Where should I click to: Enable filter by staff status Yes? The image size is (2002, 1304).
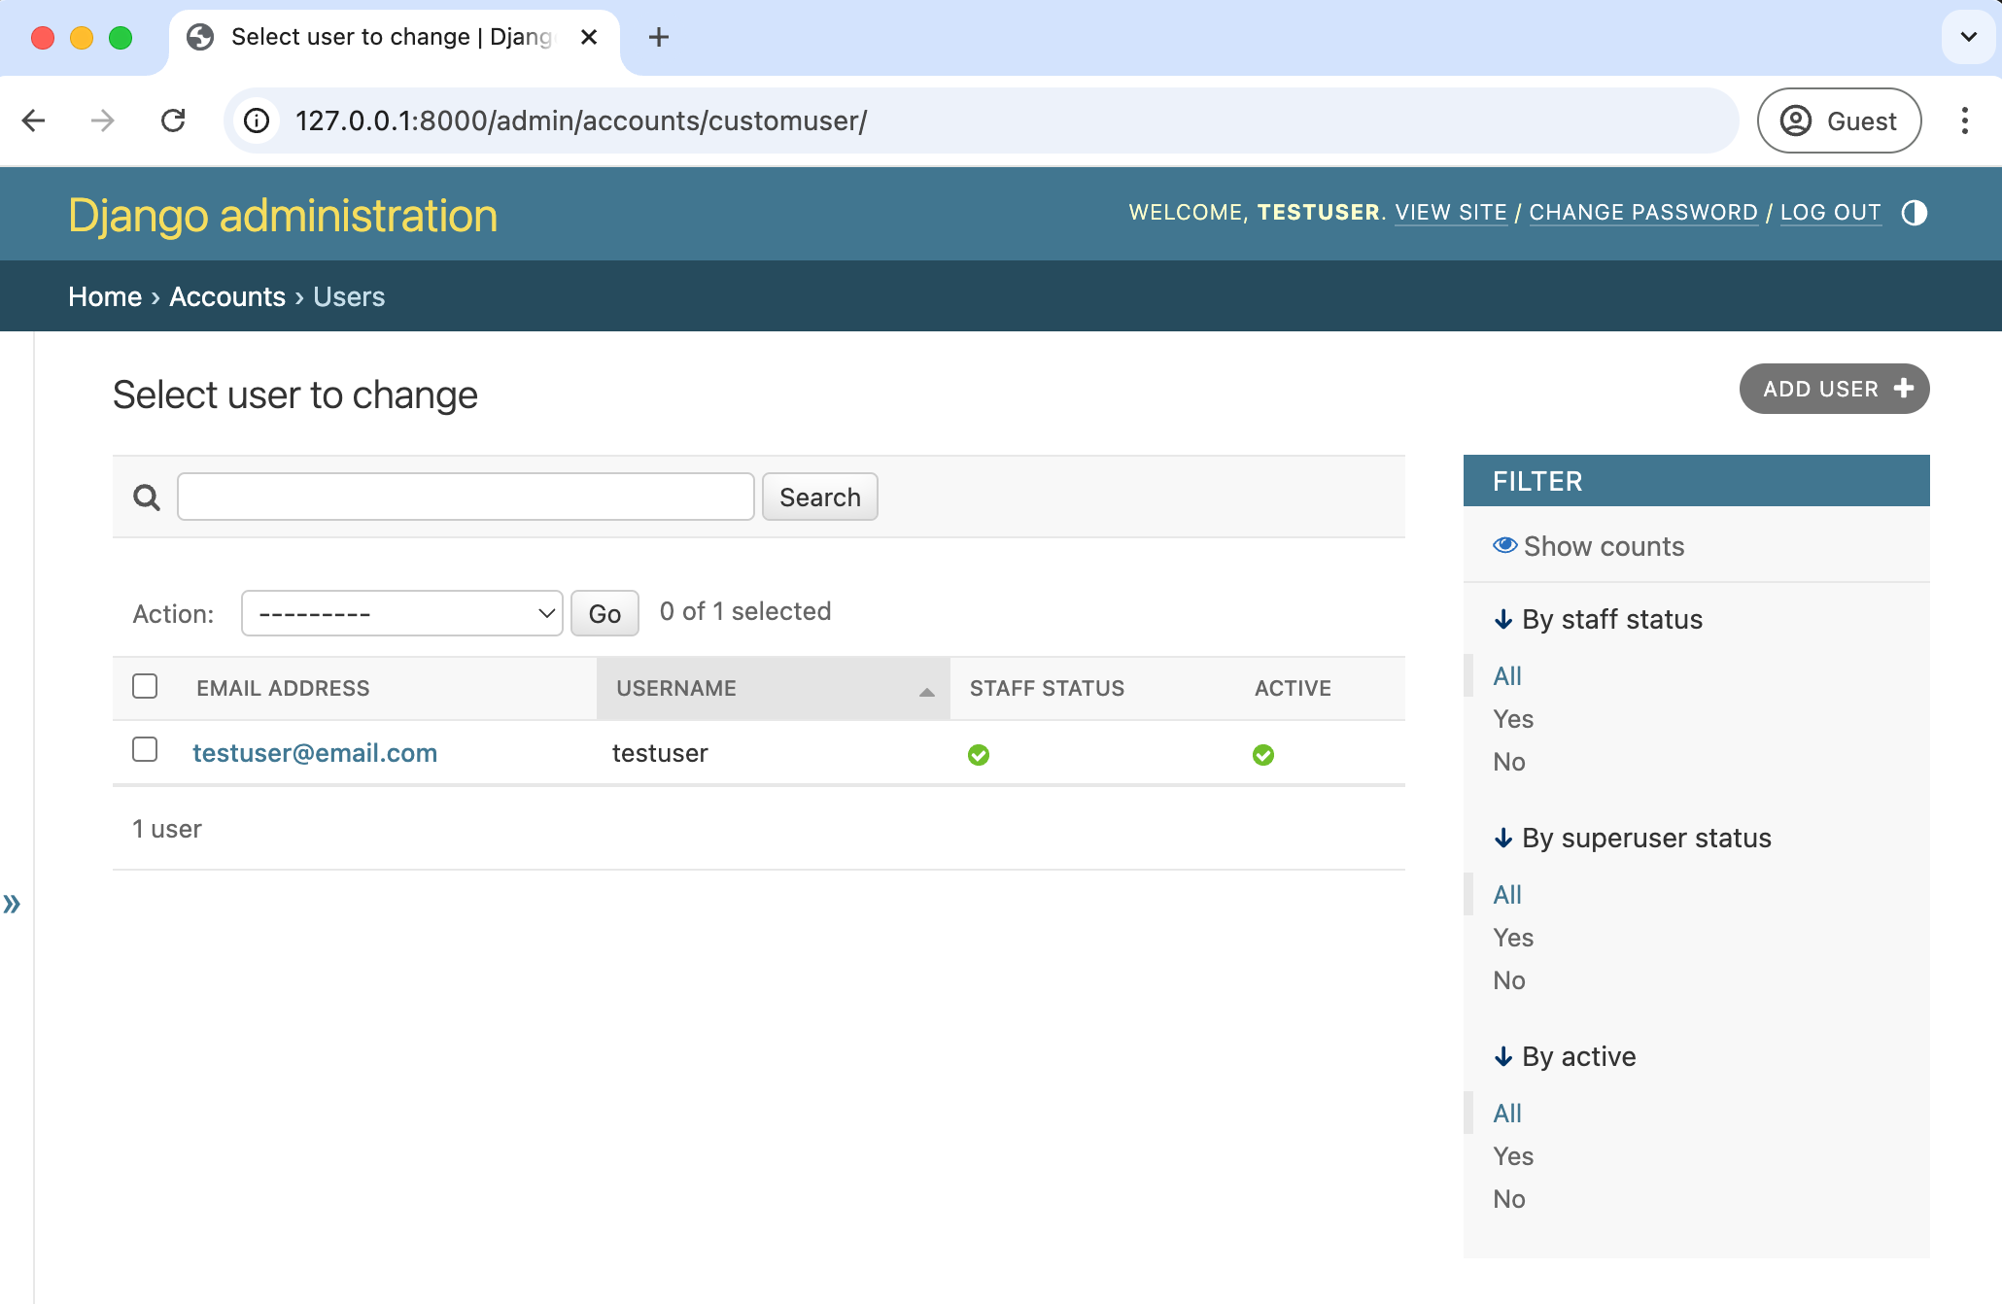click(x=1512, y=716)
